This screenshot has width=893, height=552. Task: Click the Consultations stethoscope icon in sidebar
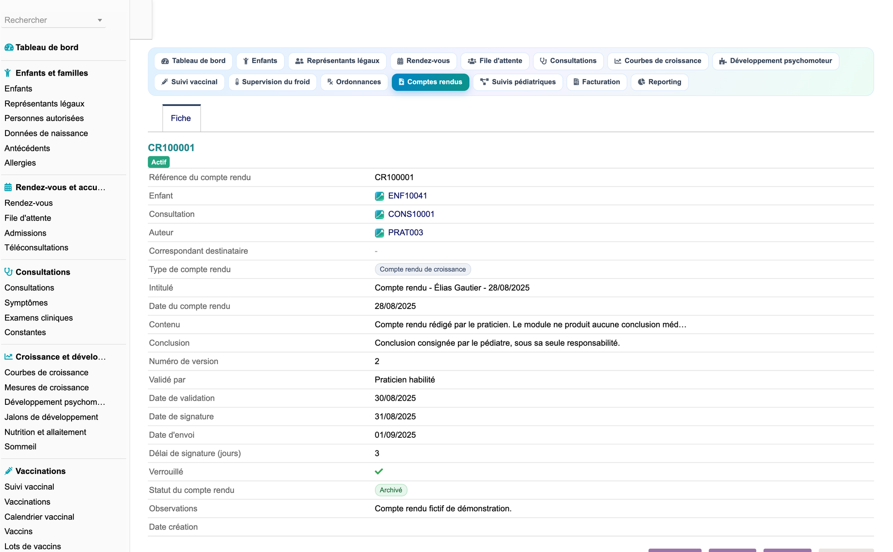click(8, 272)
